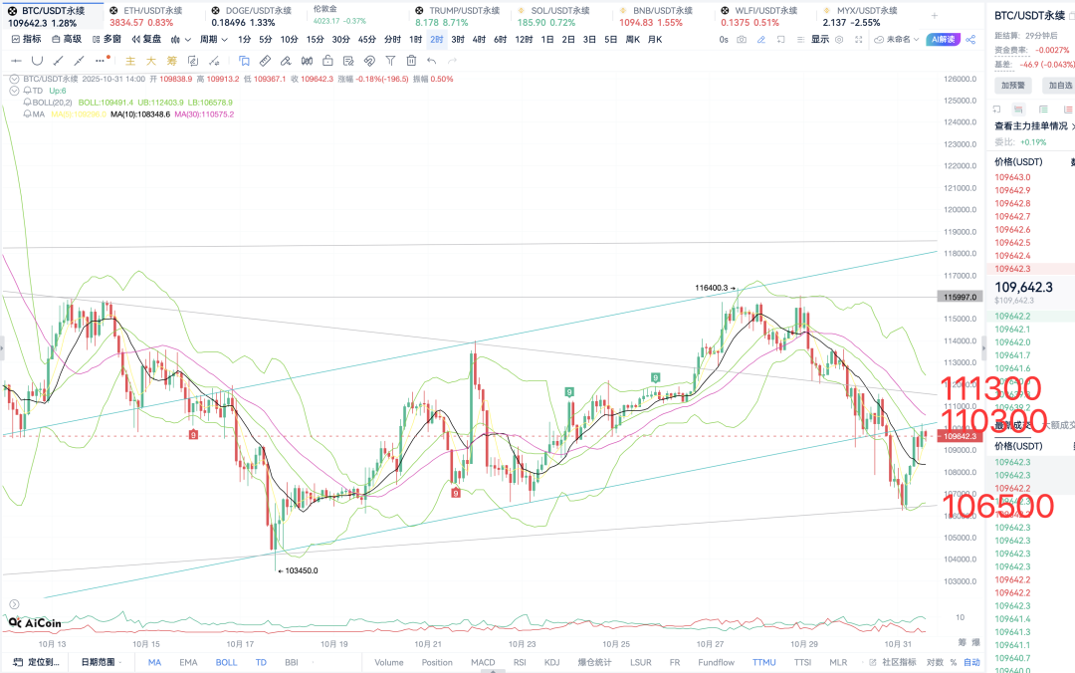Add a new symbol tab with plus
This screenshot has height=673, width=1075.
[934, 16]
